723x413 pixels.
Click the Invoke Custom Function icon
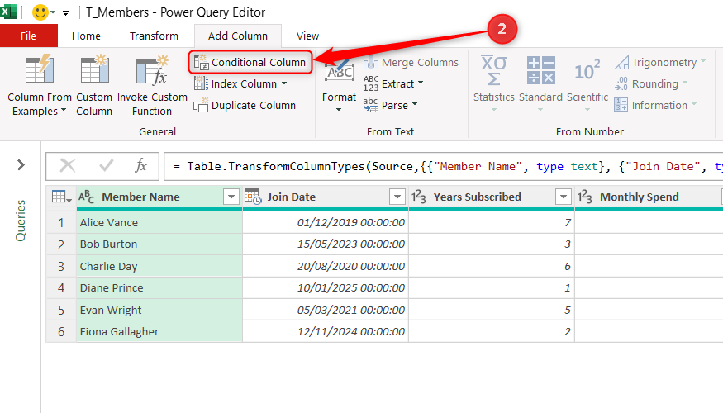152,69
